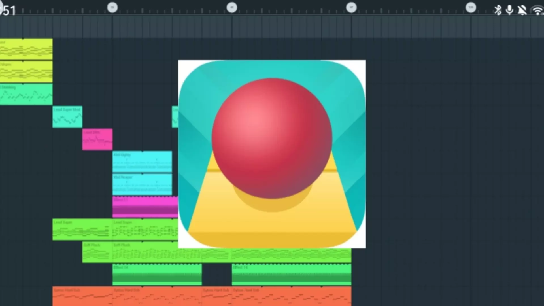The width and height of the screenshot is (544, 306).
Task: Select the cyan Kbd Reaper clip
Action: coord(142,184)
